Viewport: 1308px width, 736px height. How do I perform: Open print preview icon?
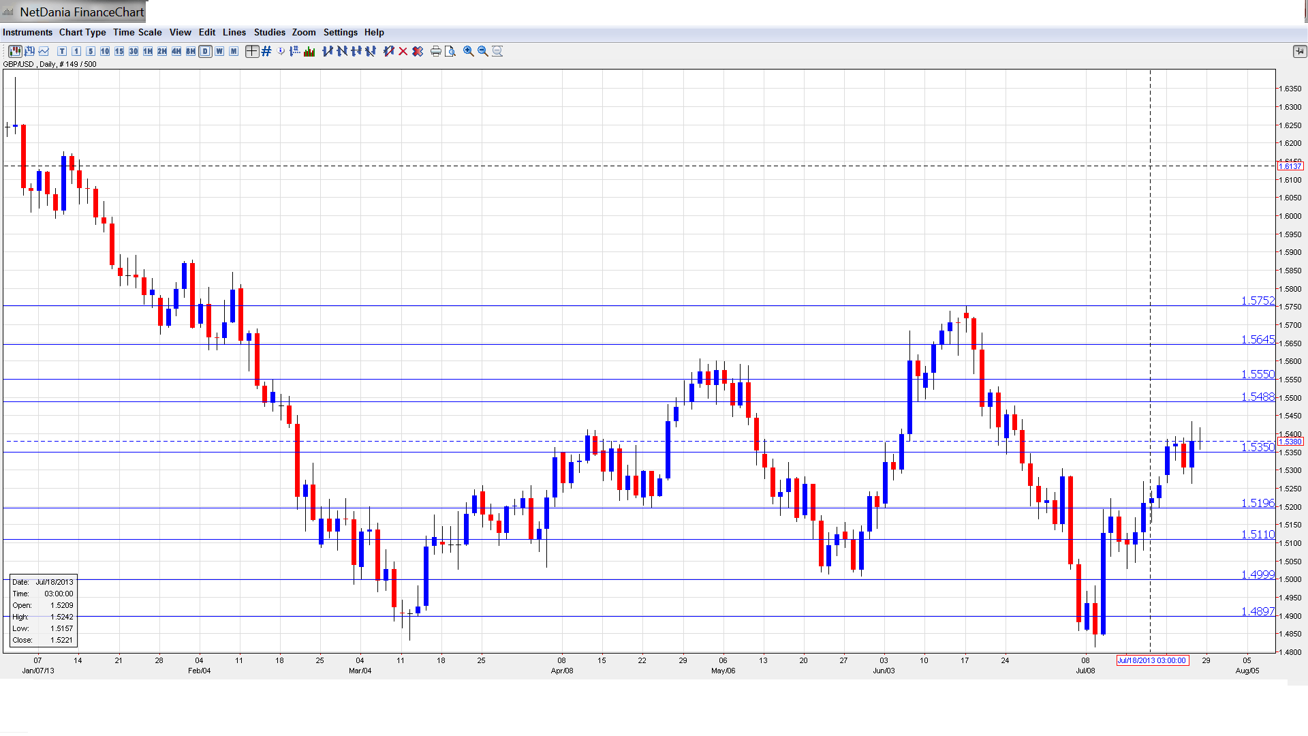tap(450, 51)
